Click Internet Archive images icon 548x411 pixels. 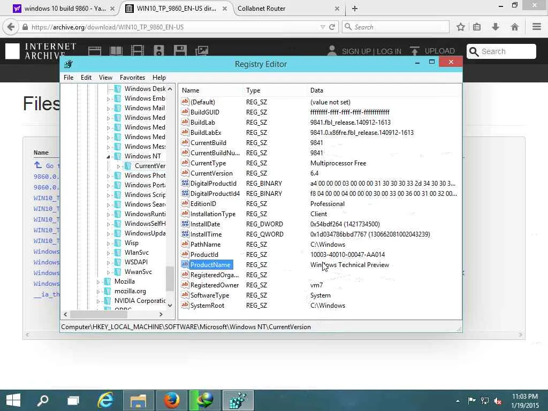[202, 51]
